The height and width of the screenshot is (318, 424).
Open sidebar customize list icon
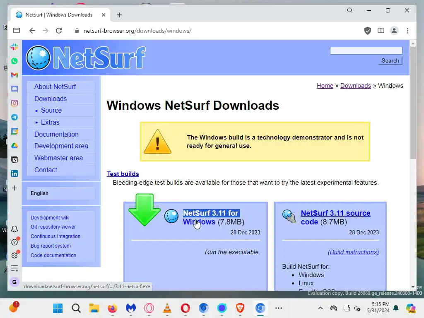[14, 268]
